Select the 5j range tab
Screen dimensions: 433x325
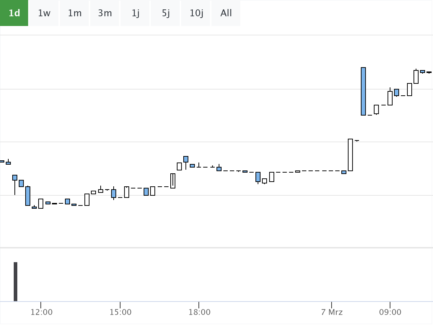point(166,13)
